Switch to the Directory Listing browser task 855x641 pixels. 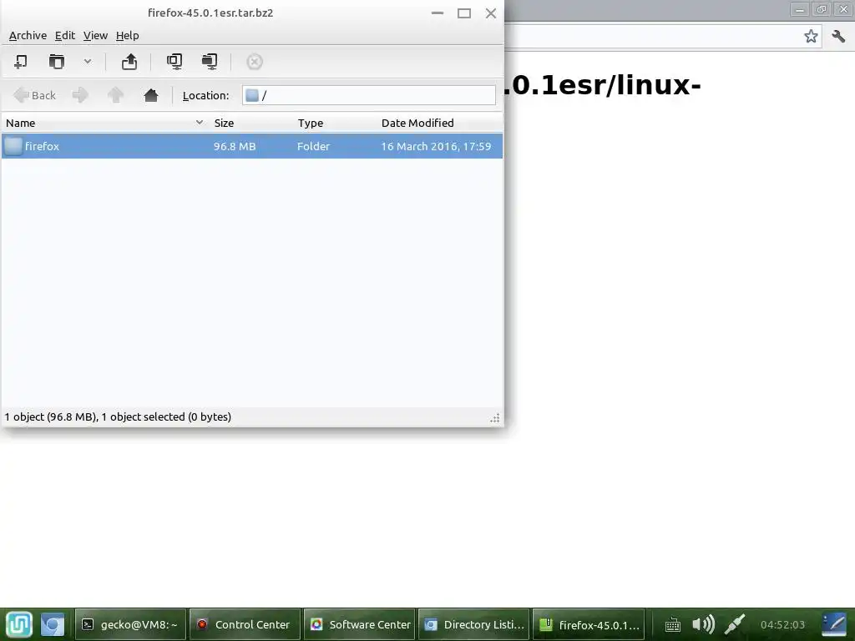click(x=473, y=624)
